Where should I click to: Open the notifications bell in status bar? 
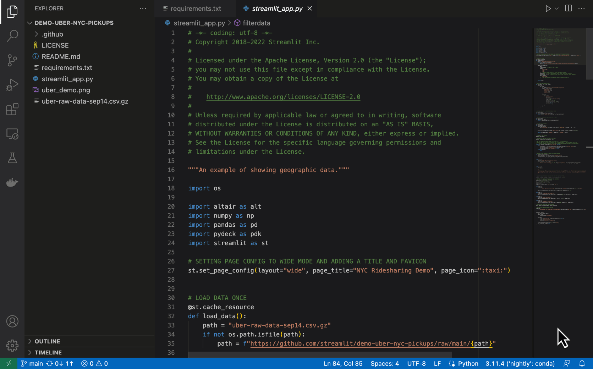[582, 364]
